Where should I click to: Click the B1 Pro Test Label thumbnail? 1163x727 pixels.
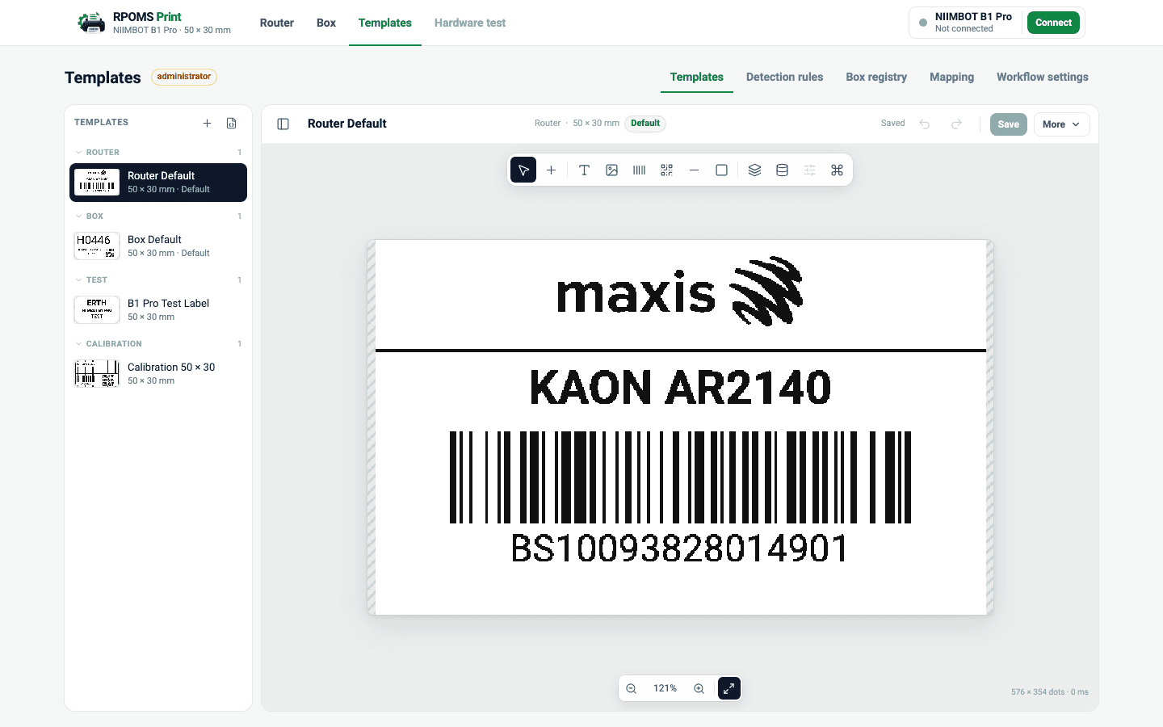97,310
